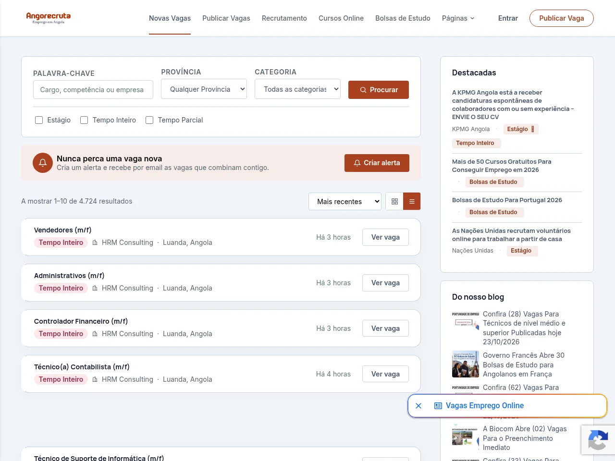Click the Entrar login link
Screen dimensions: 615x461
pyautogui.click(x=508, y=18)
